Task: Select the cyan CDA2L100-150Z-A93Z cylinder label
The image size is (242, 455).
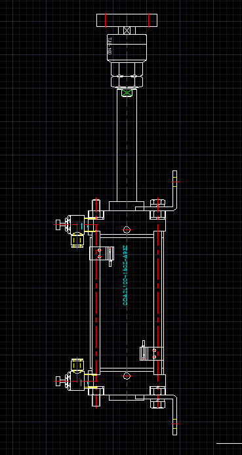Action: click(x=125, y=275)
